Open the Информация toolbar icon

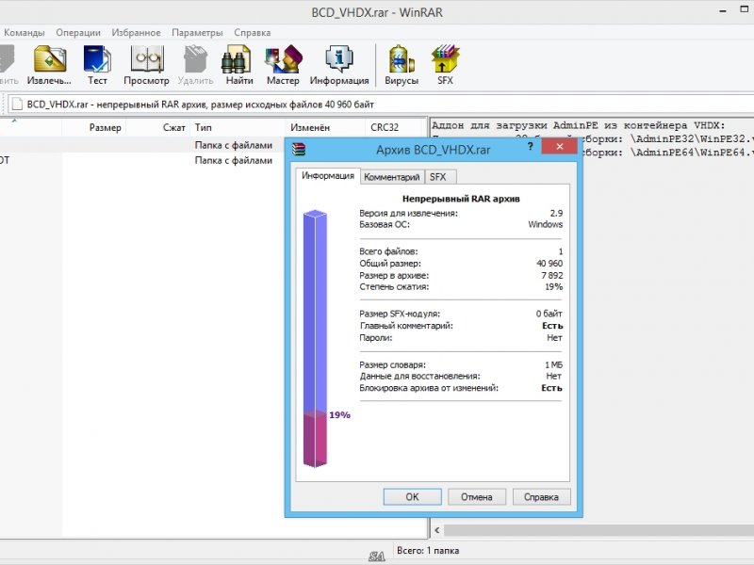(339, 65)
